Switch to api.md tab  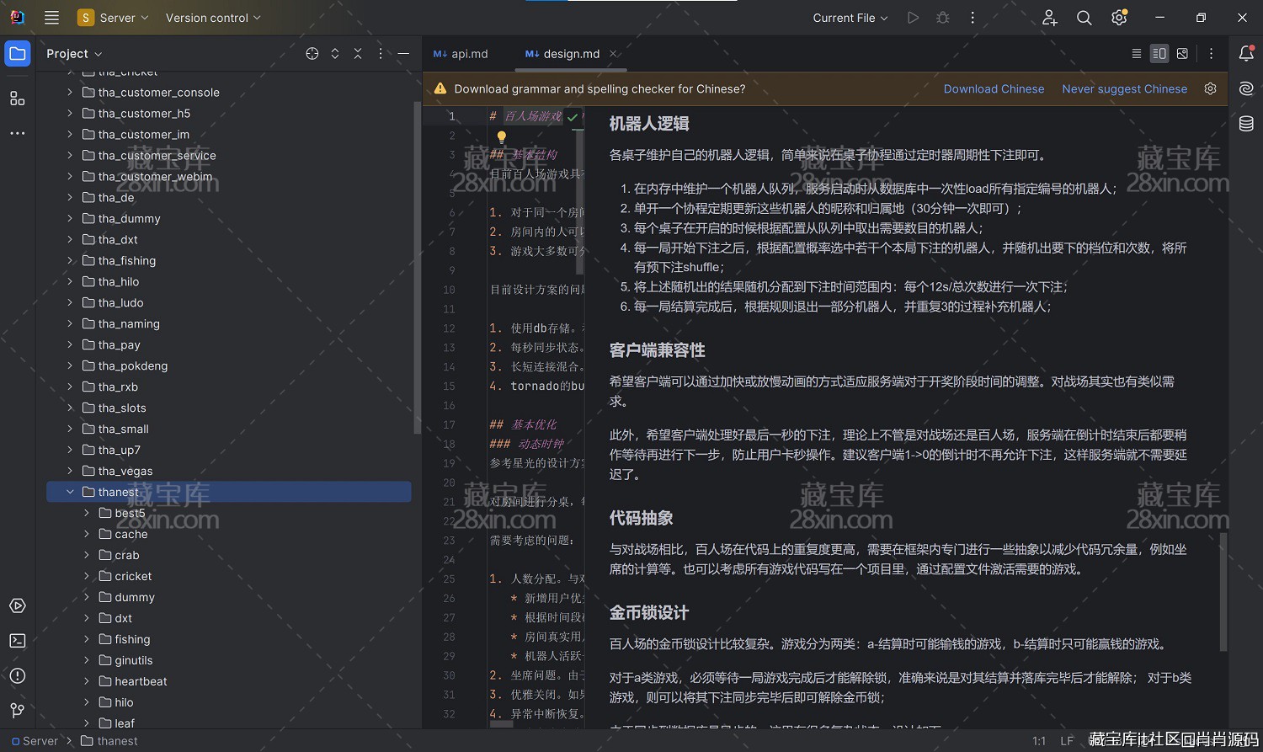tap(461, 54)
